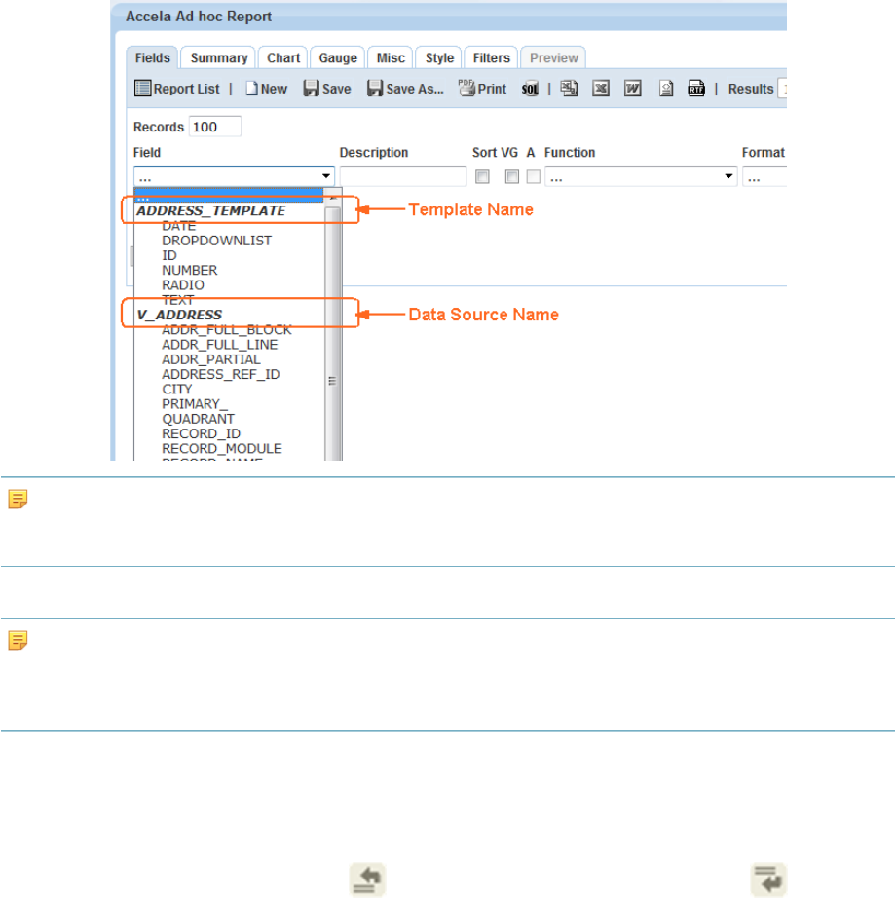895x898 pixels.
Task: Select ID in field list
Action: (168, 255)
